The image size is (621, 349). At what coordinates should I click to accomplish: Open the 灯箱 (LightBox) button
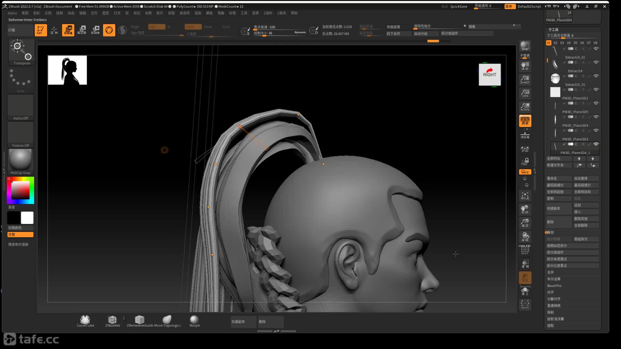click(20, 30)
